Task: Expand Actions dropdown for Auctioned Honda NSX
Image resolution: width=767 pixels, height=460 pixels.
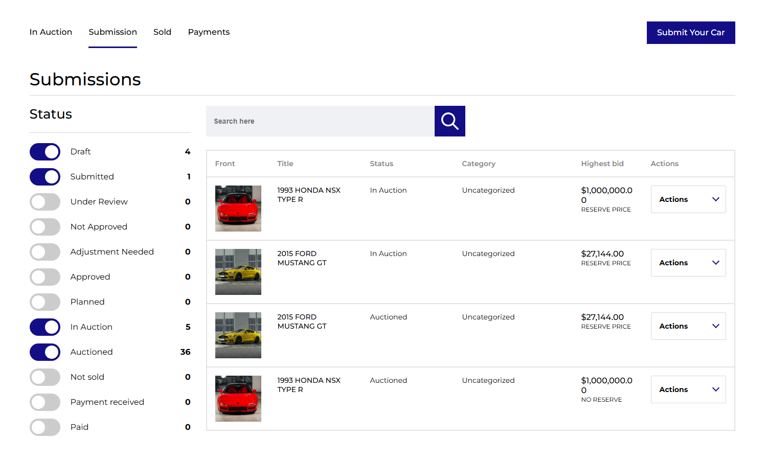Action: (688, 389)
